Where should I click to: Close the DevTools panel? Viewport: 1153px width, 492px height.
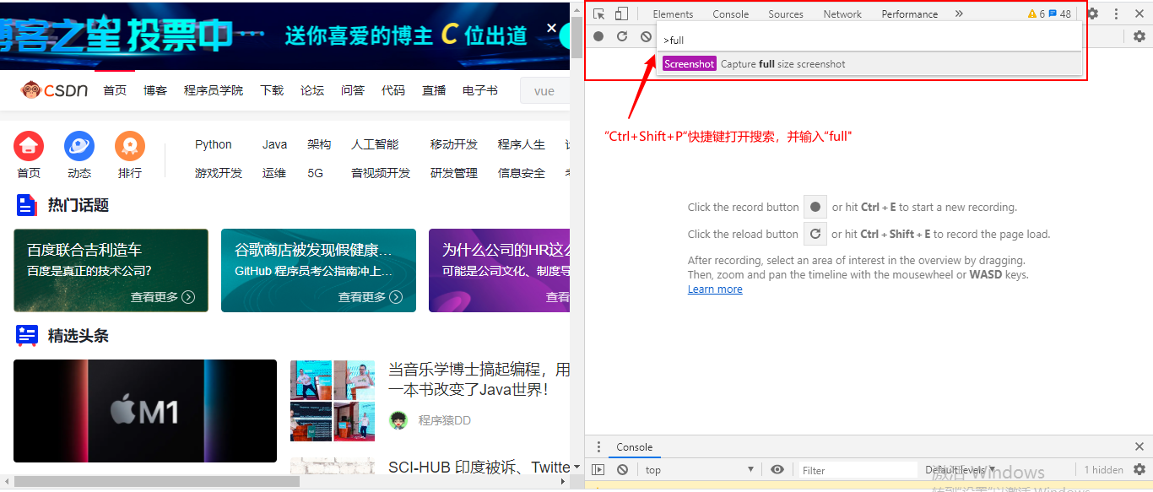[1139, 14]
